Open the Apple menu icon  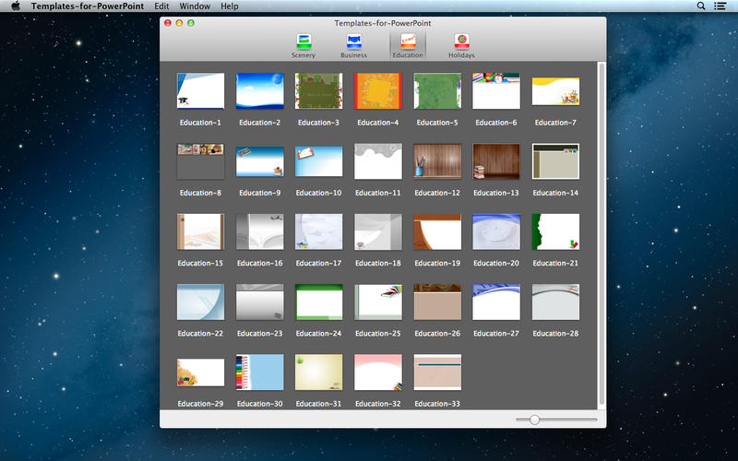[x=15, y=6]
